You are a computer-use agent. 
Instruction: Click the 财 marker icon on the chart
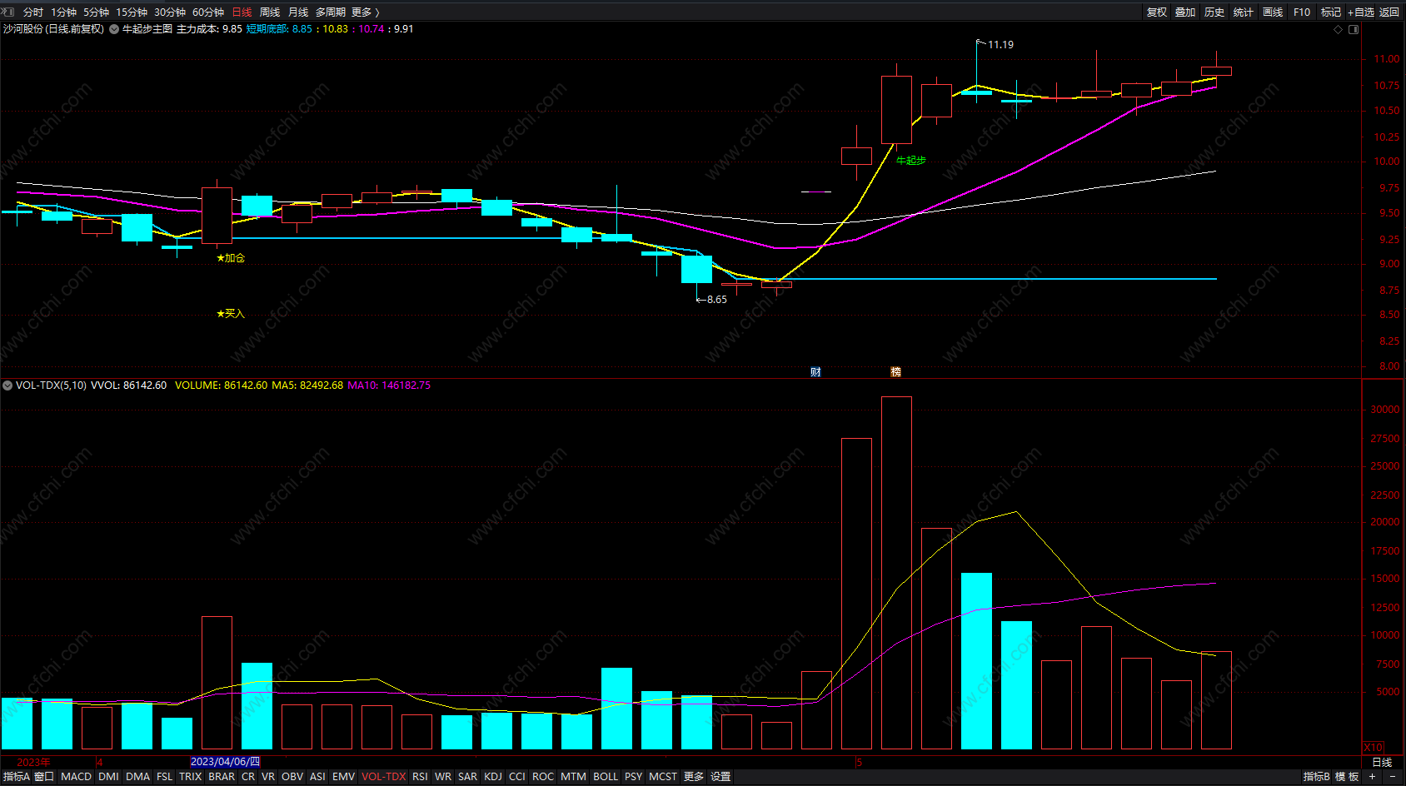pos(815,371)
